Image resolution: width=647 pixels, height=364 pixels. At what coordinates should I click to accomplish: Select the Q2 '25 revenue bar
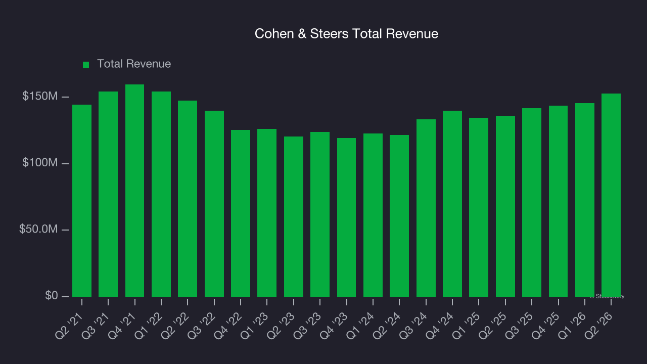pyautogui.click(x=505, y=206)
